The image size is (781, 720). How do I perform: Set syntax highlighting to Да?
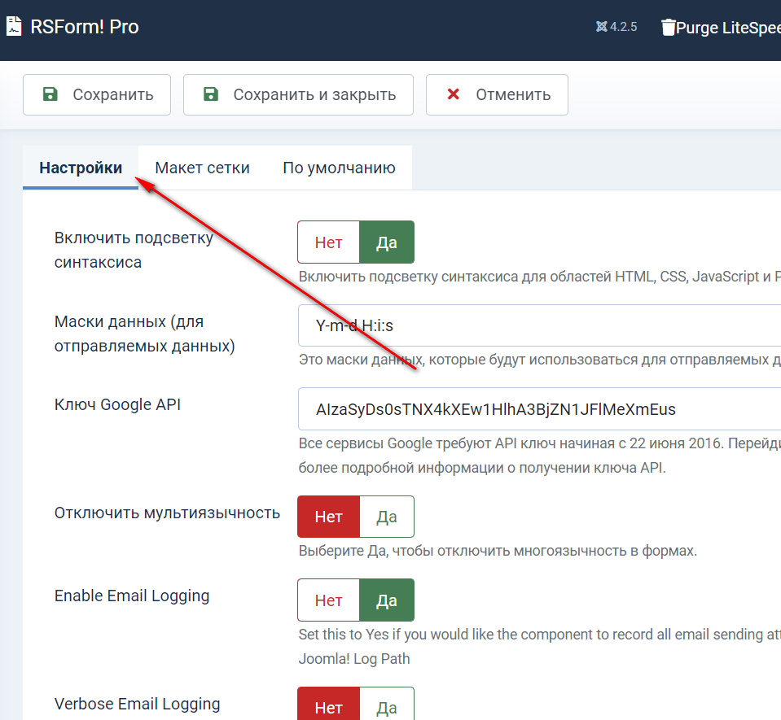click(386, 242)
